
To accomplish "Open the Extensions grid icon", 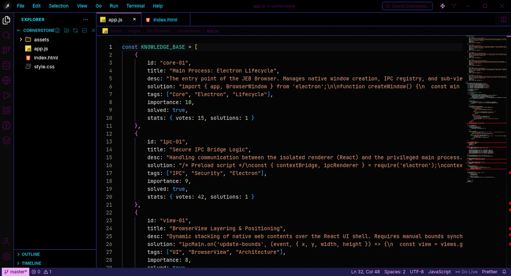I will (x=6, y=110).
